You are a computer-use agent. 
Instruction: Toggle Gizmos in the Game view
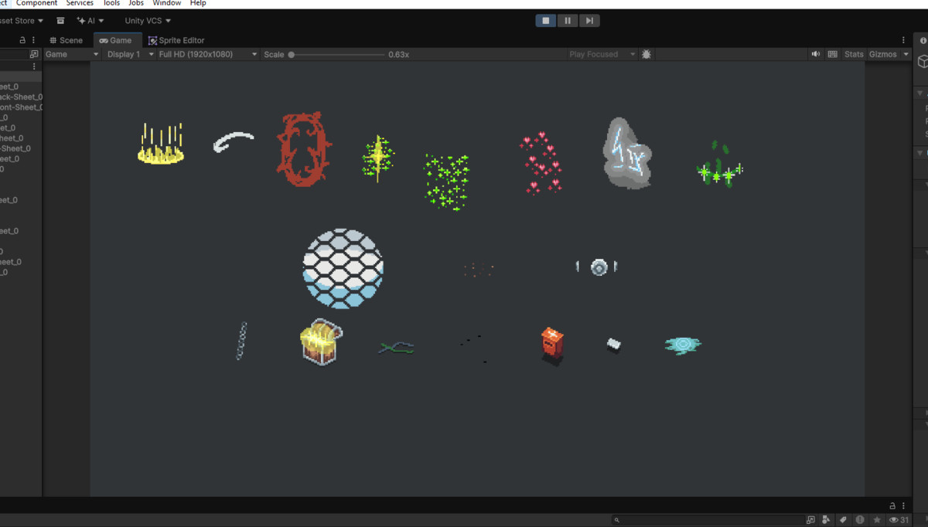point(883,54)
